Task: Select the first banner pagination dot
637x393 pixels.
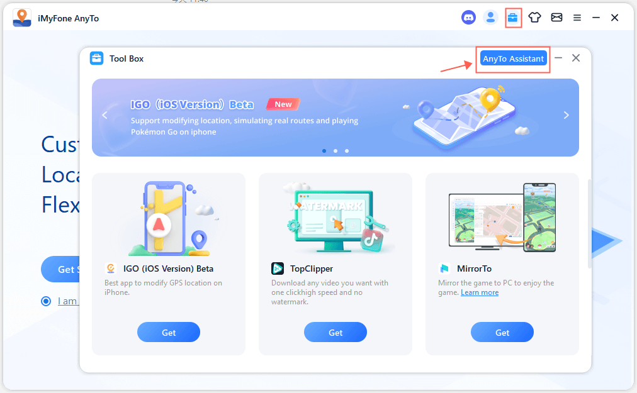Action: click(x=324, y=151)
